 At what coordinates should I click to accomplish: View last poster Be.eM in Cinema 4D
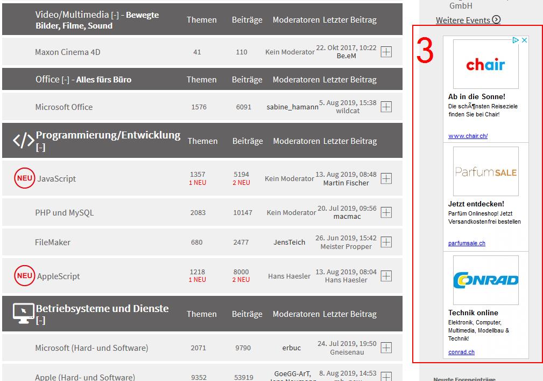(x=346, y=56)
